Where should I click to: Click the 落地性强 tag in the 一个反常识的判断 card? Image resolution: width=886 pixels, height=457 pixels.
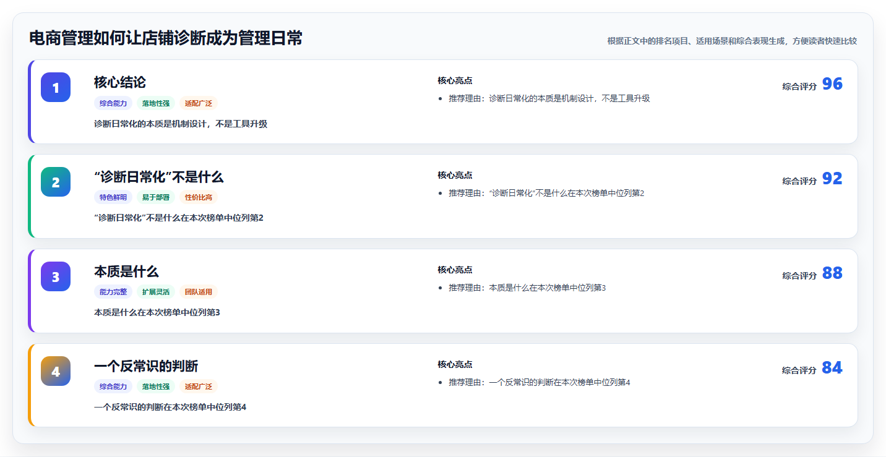[x=156, y=387]
